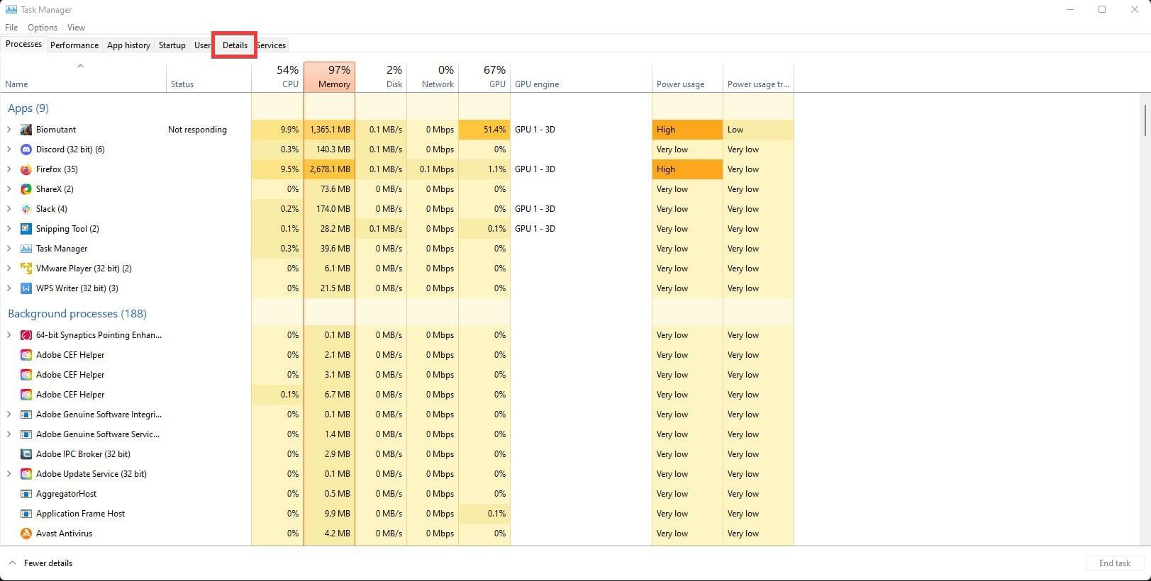Screen dimensions: 1151x581
Task: Select the Avast Antivirus icon
Action: click(26, 534)
